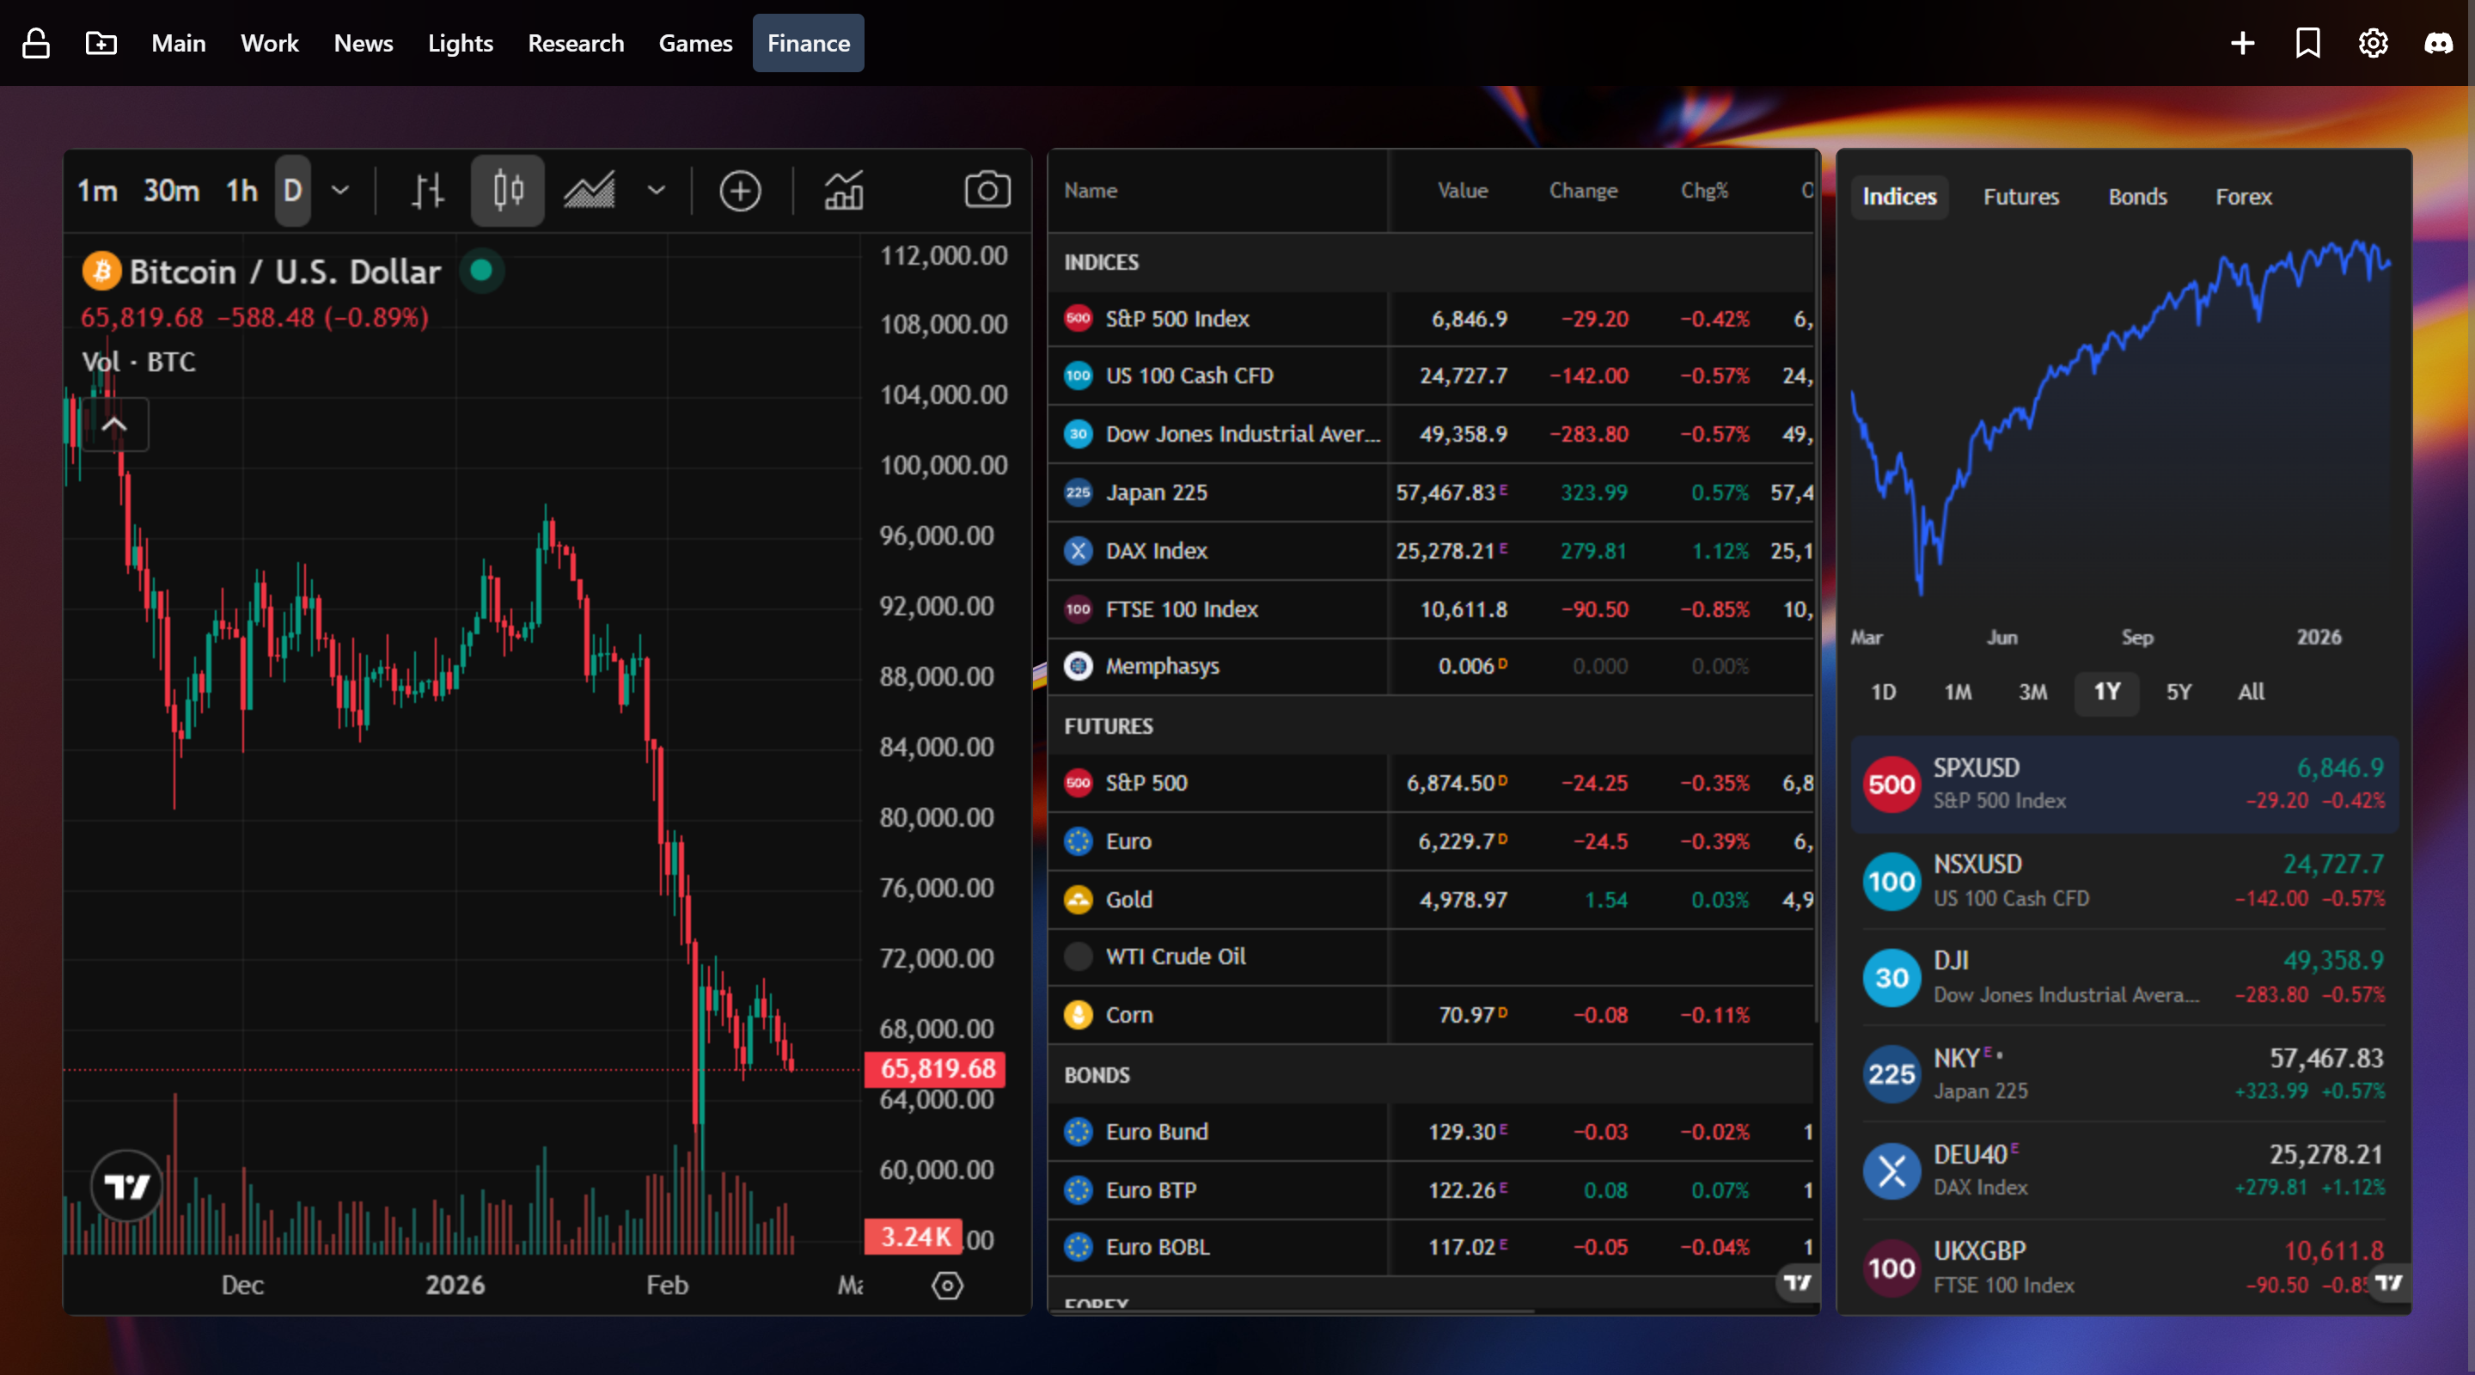
Task: Click the Gold futures logo
Action: 1078,900
